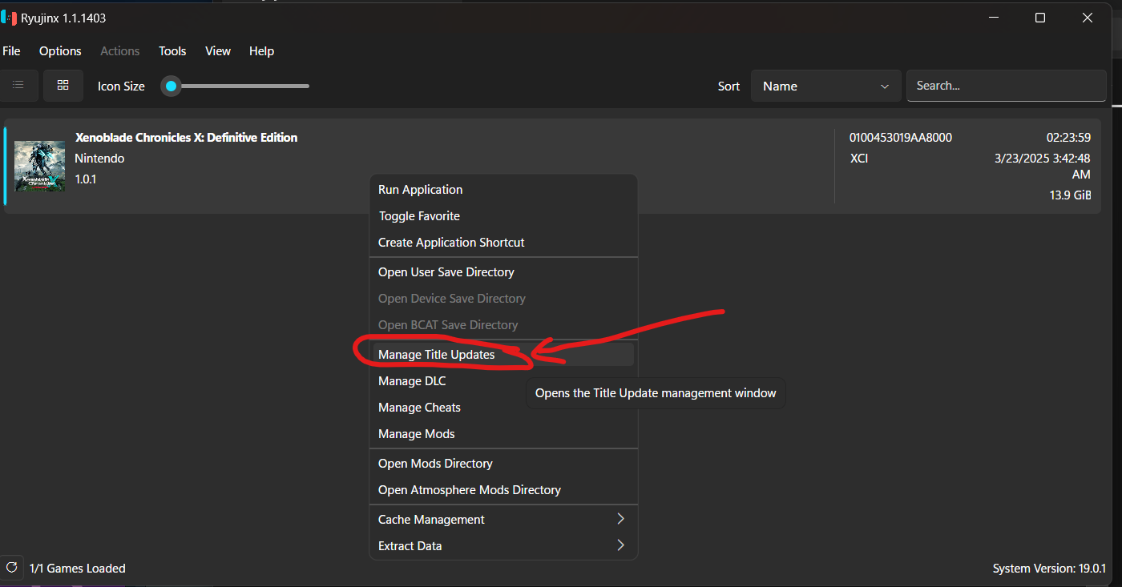The image size is (1122, 587).
Task: Click the Ryujinx logo in title bar
Action: click(x=8, y=18)
